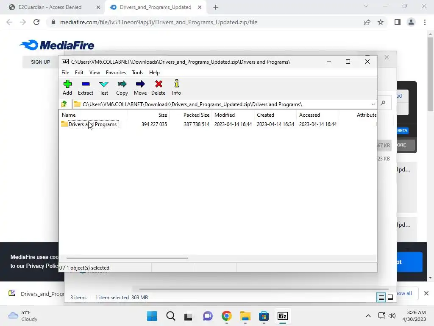The width and height of the screenshot is (434, 326).
Task: Open the Windows Start menu
Action: tap(152, 316)
